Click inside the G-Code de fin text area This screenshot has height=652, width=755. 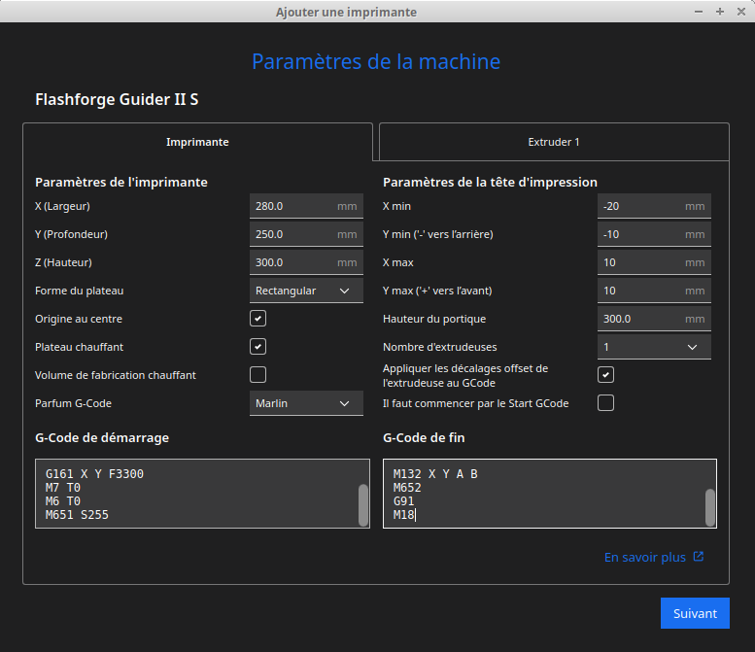pyautogui.click(x=549, y=494)
